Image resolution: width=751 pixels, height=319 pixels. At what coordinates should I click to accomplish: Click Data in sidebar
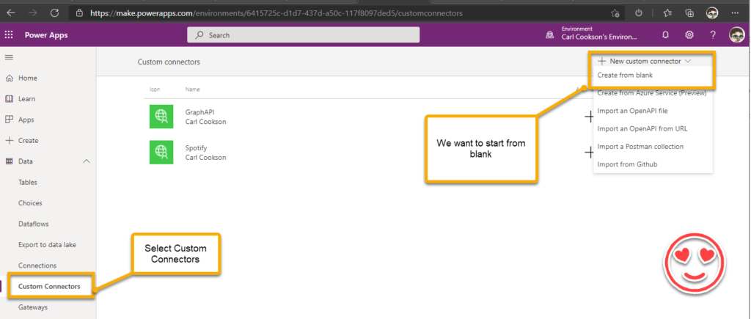tap(26, 161)
